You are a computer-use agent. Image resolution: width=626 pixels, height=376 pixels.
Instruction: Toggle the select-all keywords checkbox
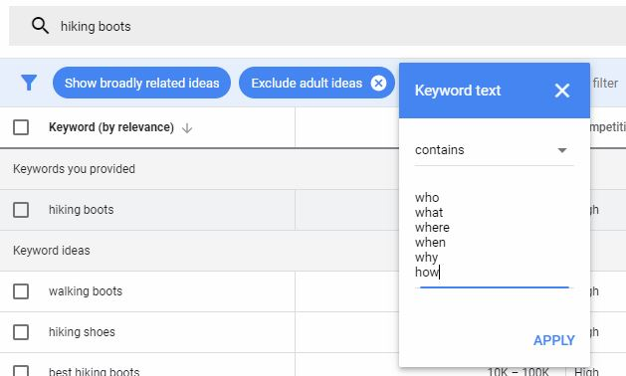[x=21, y=127]
